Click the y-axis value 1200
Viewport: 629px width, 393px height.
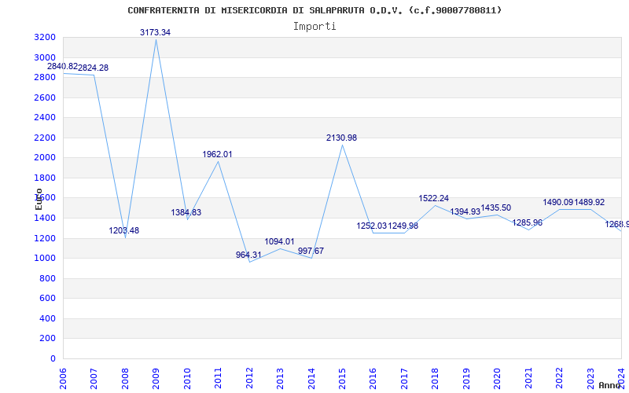(45, 238)
